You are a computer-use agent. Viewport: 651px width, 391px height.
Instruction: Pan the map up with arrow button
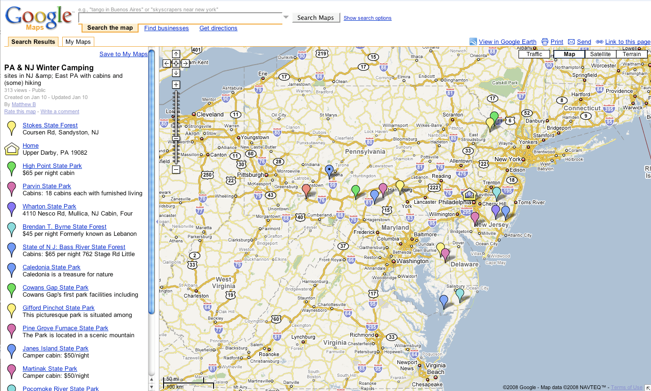(x=176, y=54)
